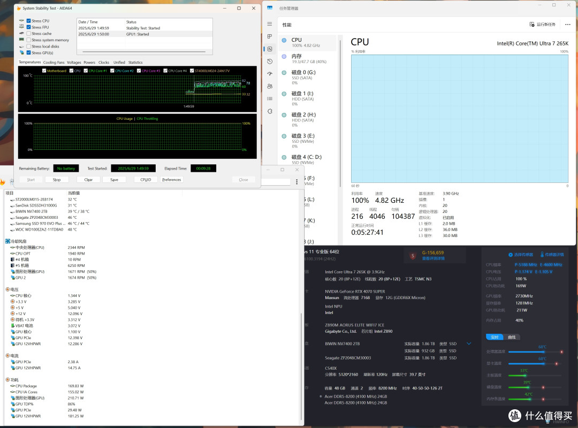Open Details list icon in Task Manager
This screenshot has height=428, width=578.
pyautogui.click(x=269, y=99)
